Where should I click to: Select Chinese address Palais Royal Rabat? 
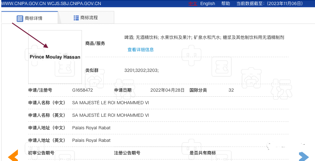[91, 128]
